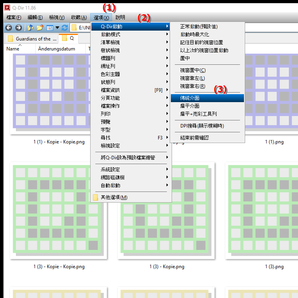Click DPI搜尋(顯示模糊時) entry

tap(207, 126)
